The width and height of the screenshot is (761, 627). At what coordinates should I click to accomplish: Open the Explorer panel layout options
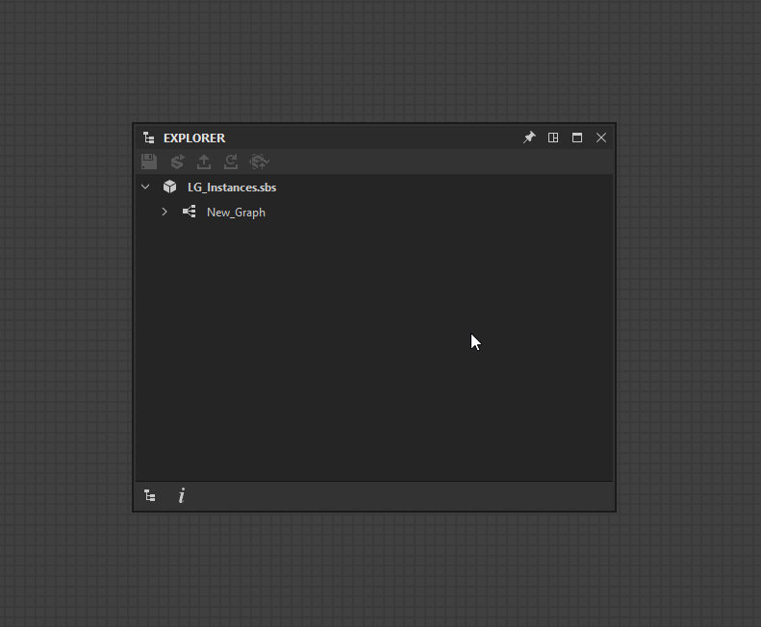point(553,138)
